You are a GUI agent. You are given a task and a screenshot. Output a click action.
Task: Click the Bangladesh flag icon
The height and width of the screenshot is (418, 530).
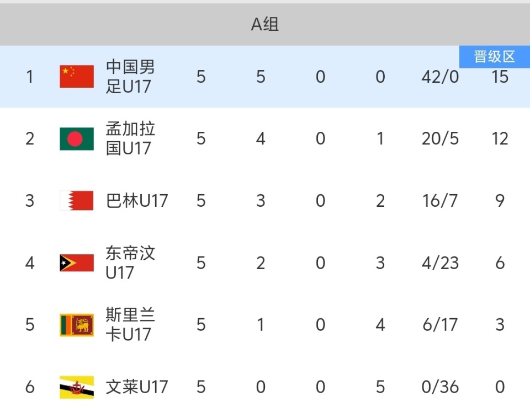(77, 138)
